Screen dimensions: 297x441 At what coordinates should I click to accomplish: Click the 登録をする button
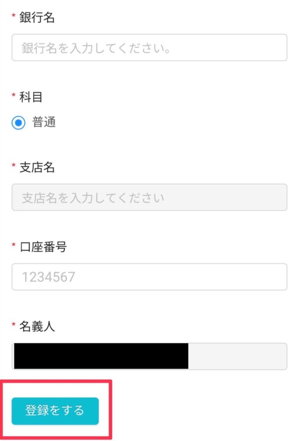[55, 411]
